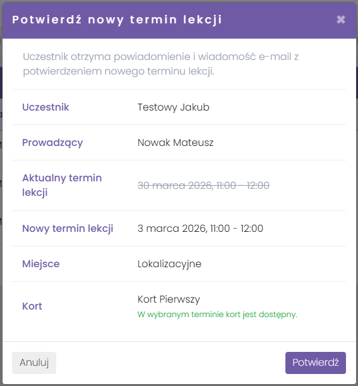The height and width of the screenshot is (386, 358).
Task: Click the Prowadzący label
Action: [52, 143]
